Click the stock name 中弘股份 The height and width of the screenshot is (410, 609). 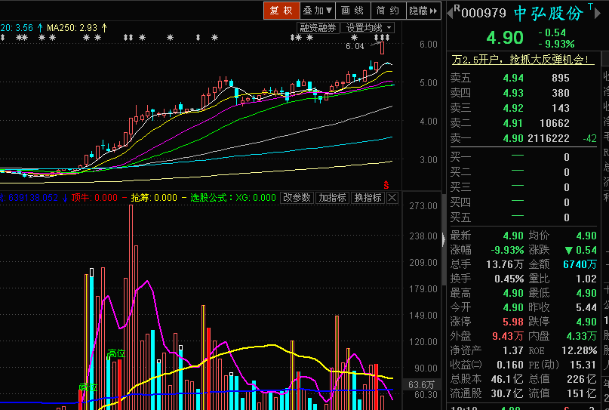pos(549,13)
